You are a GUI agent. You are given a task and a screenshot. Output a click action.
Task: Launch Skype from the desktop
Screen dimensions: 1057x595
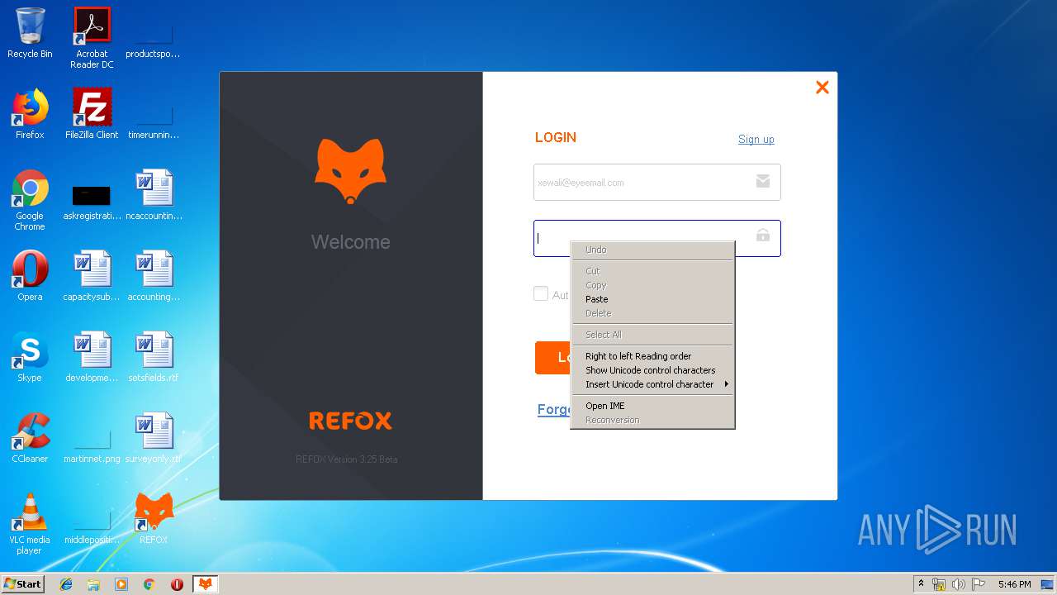[30, 357]
